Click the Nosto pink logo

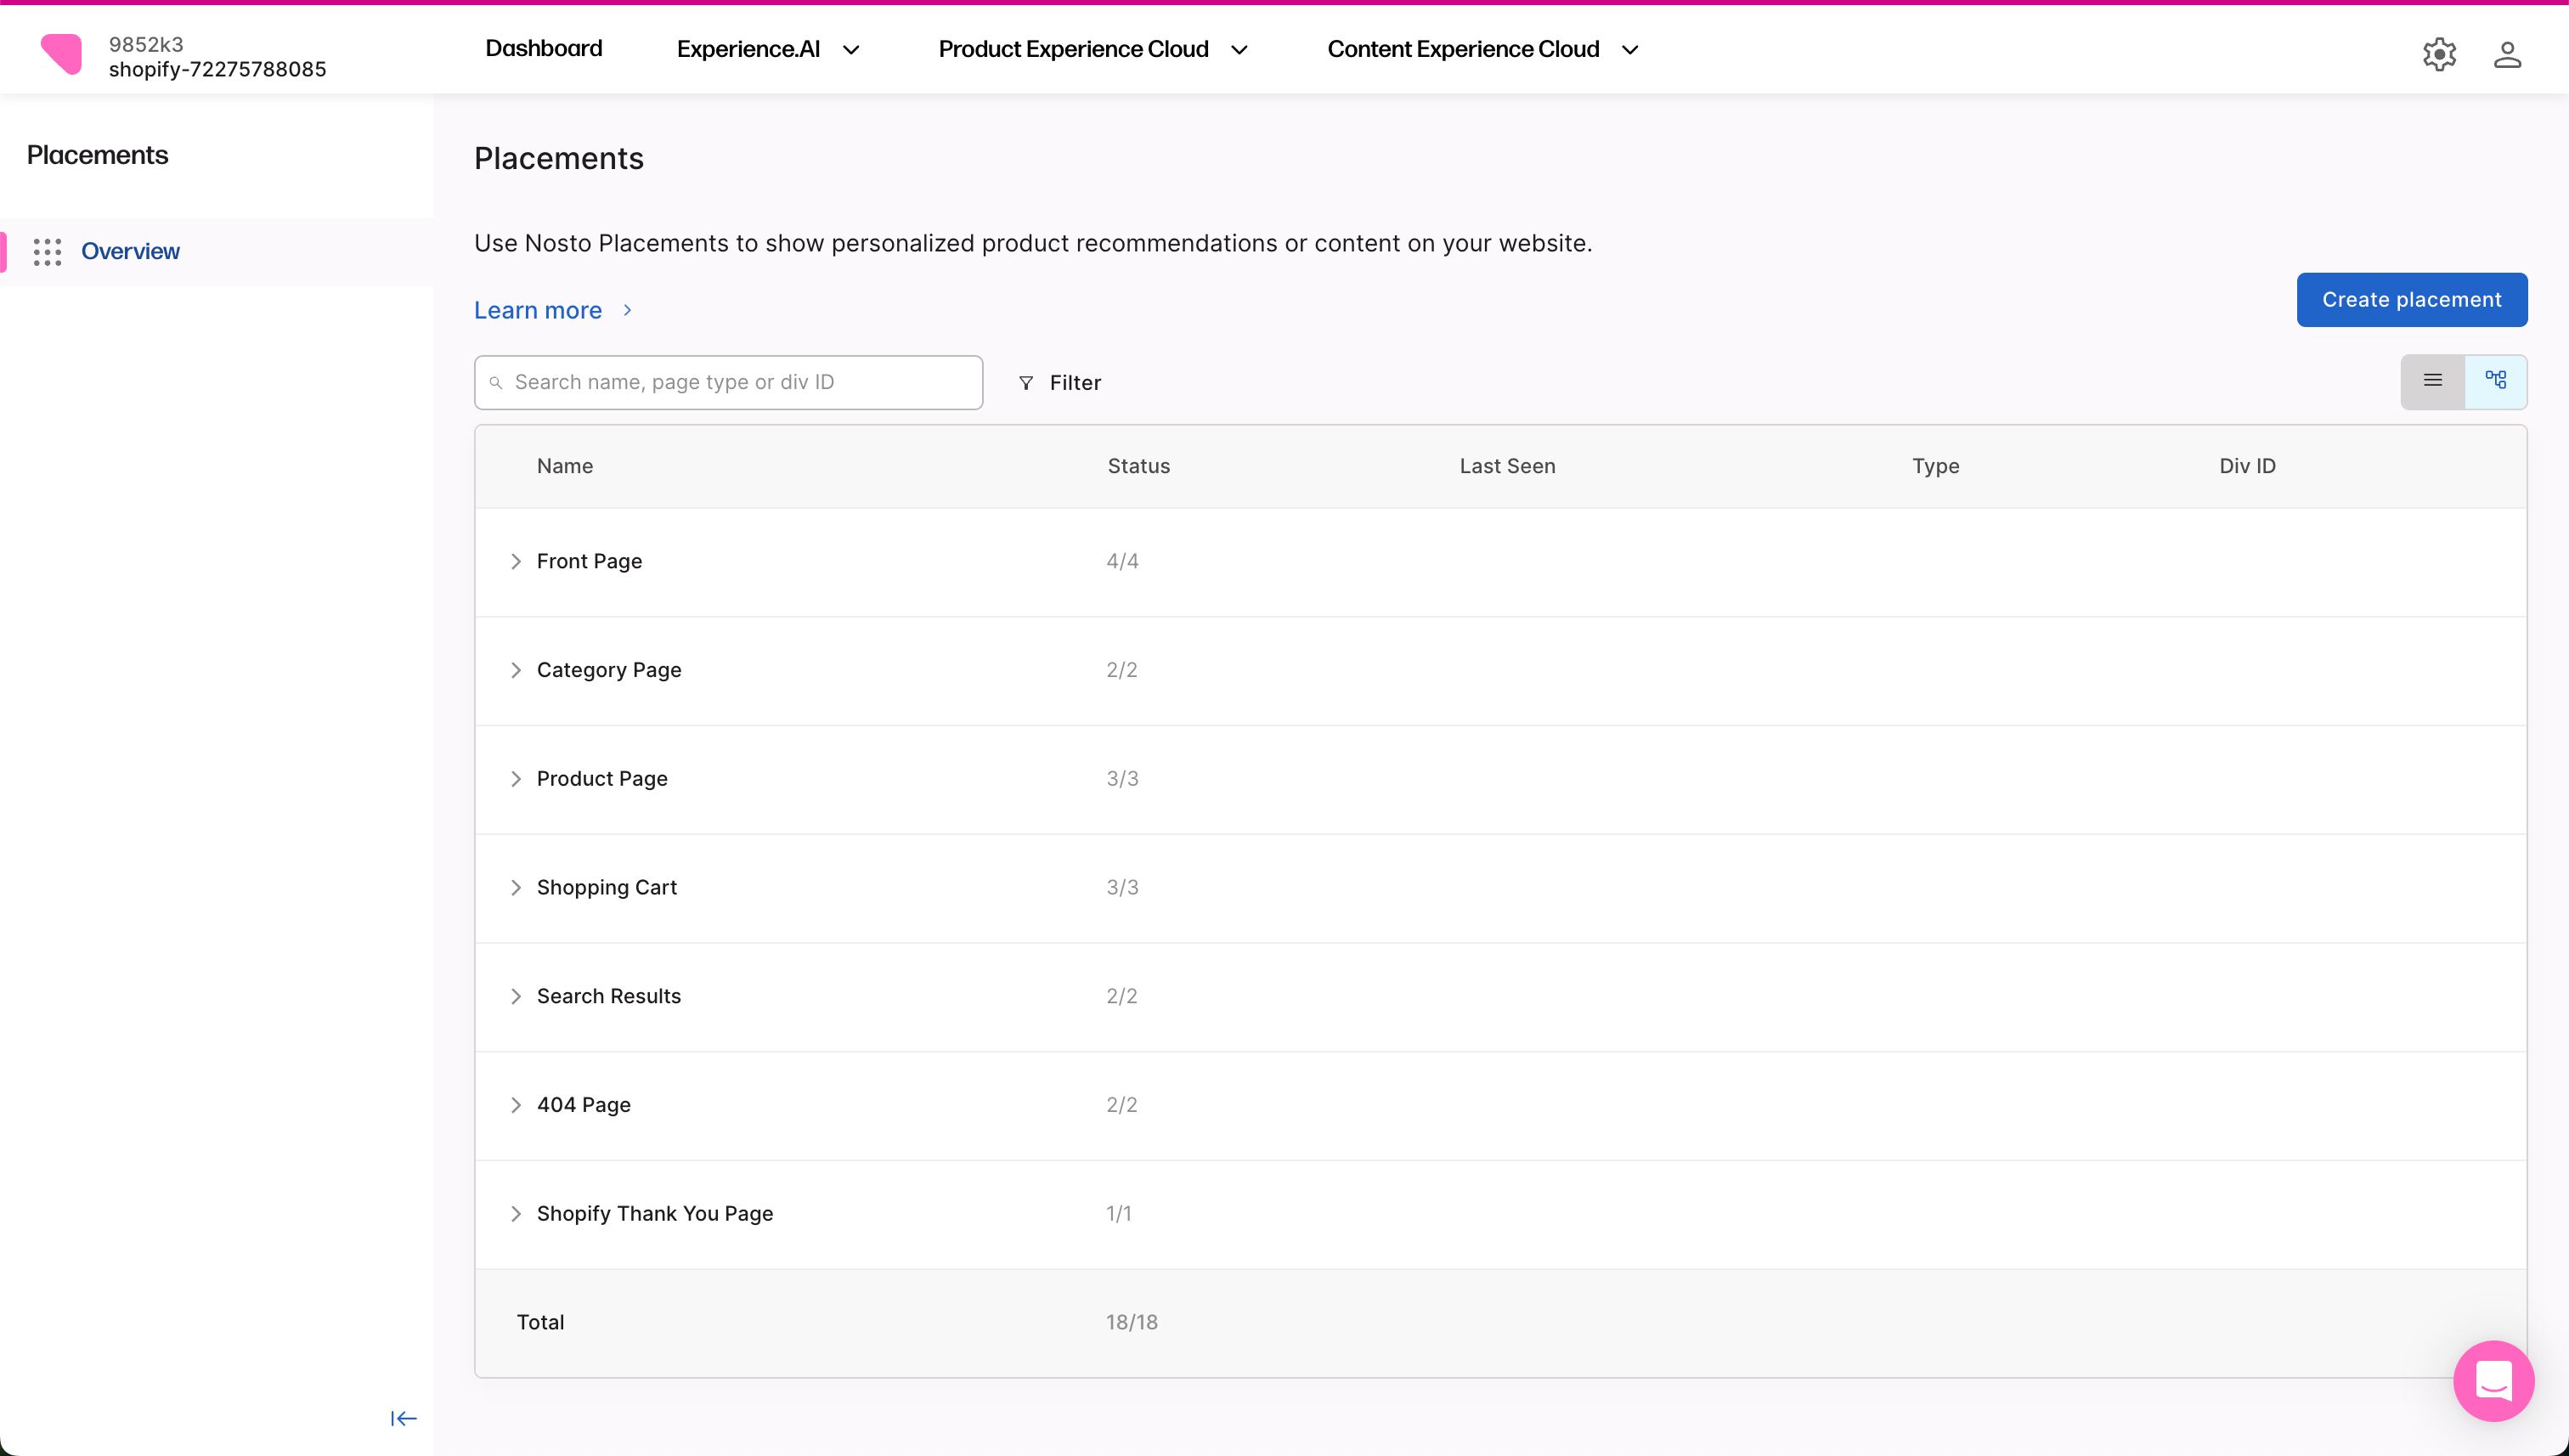[61, 54]
